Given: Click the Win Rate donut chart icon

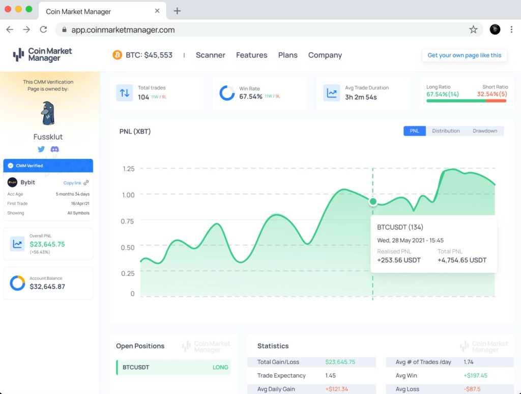Looking at the screenshot, I should click(x=226, y=92).
